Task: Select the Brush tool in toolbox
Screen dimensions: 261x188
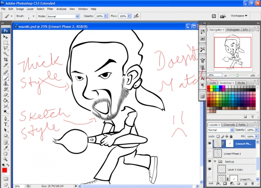Action: coord(6,78)
